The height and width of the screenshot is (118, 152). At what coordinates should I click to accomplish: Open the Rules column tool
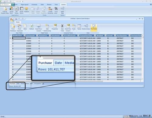tap(74, 28)
